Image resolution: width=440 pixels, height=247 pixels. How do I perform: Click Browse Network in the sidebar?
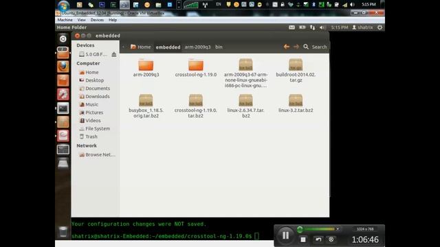[x=97, y=154]
